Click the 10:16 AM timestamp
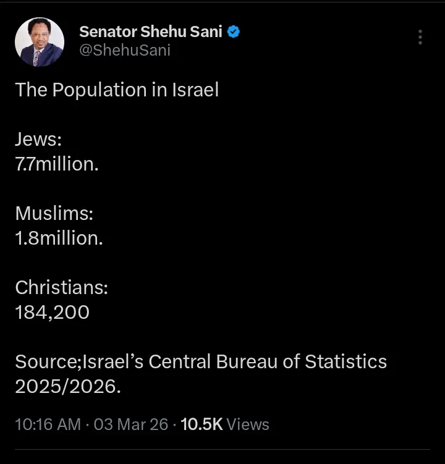 tap(48, 424)
